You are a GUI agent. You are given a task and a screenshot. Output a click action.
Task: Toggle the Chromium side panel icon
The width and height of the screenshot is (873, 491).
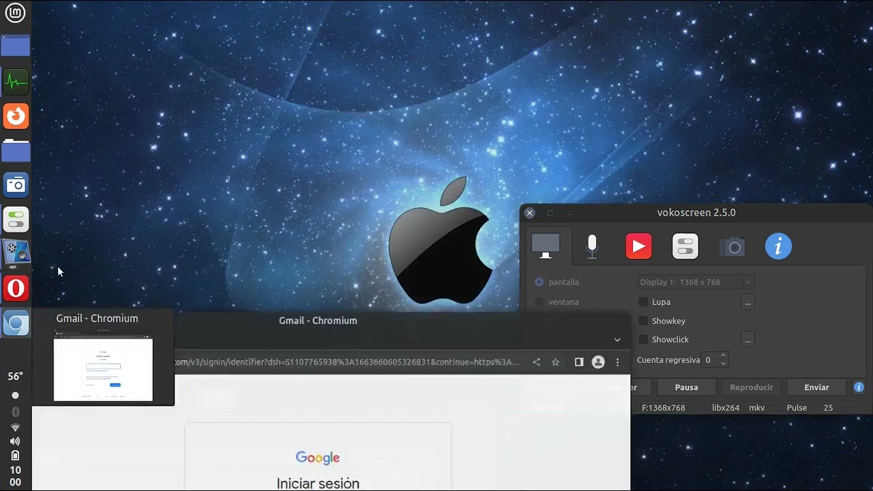pos(579,362)
